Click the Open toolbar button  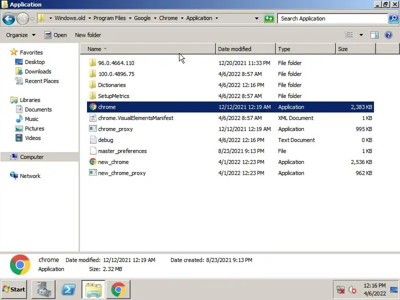[55, 35]
